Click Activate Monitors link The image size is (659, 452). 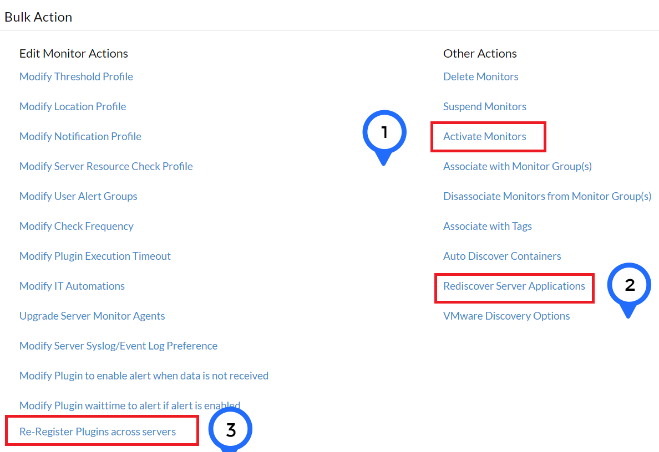click(484, 136)
